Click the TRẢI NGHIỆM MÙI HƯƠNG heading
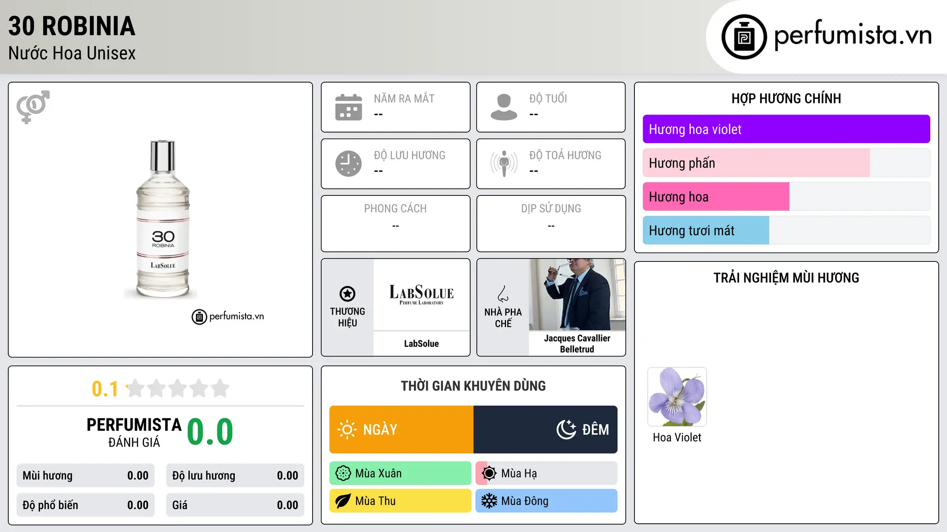Viewport: 947px width, 532px height. coord(786,278)
